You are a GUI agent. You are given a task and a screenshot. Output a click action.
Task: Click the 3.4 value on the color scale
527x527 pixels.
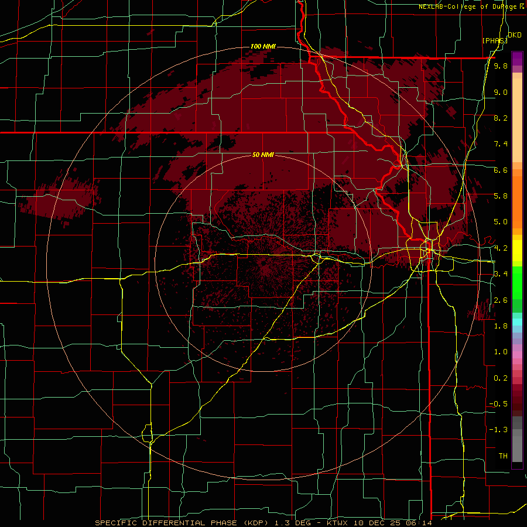click(501, 274)
